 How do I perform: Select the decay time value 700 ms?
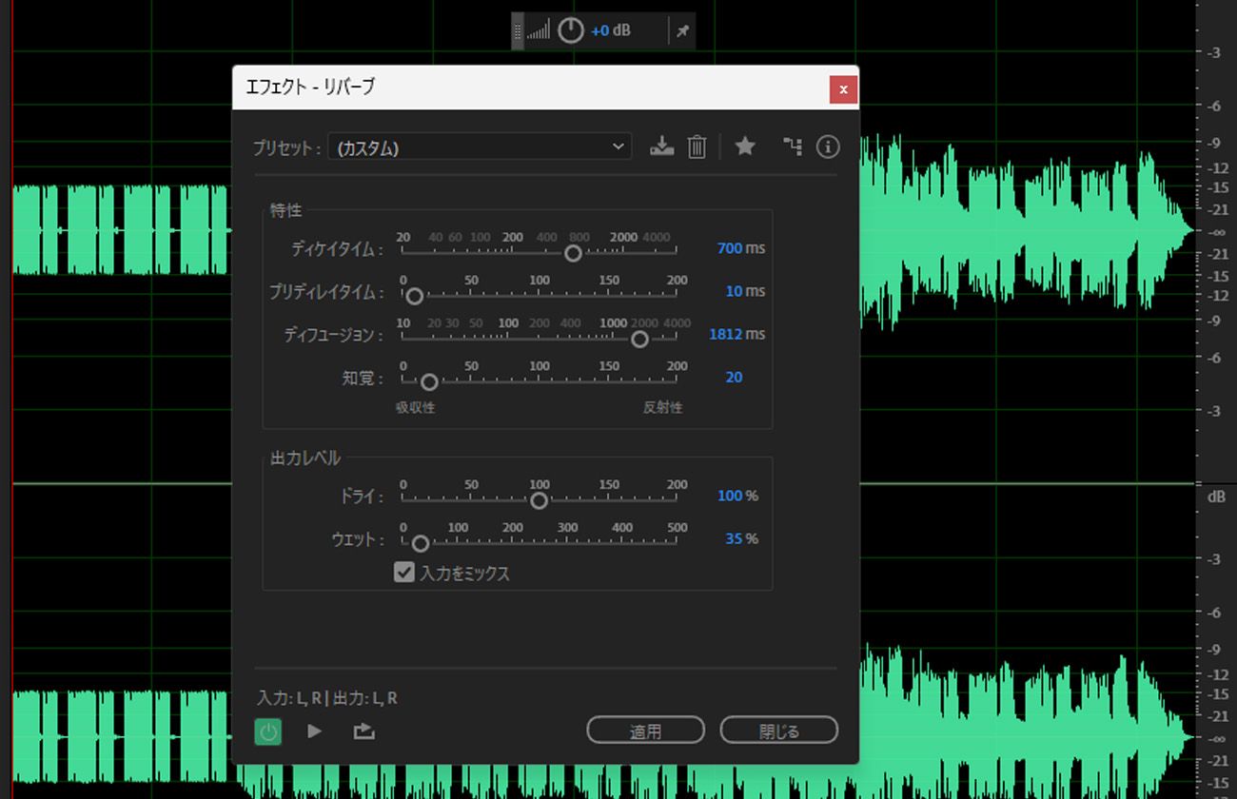[x=740, y=248]
